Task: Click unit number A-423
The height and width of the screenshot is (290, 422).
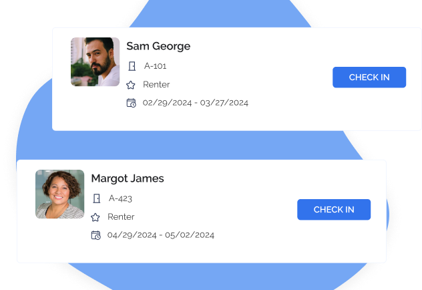Action: click(120, 198)
